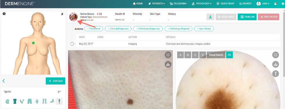This screenshot has width=285, height=109.
Task: Open the SEARCH function
Action: pyautogui.click(x=245, y=4)
